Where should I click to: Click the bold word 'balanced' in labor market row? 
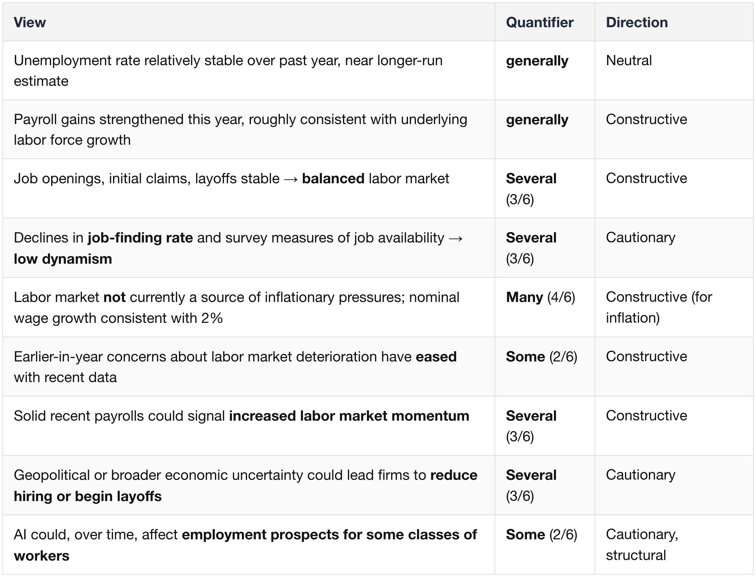[x=333, y=178]
